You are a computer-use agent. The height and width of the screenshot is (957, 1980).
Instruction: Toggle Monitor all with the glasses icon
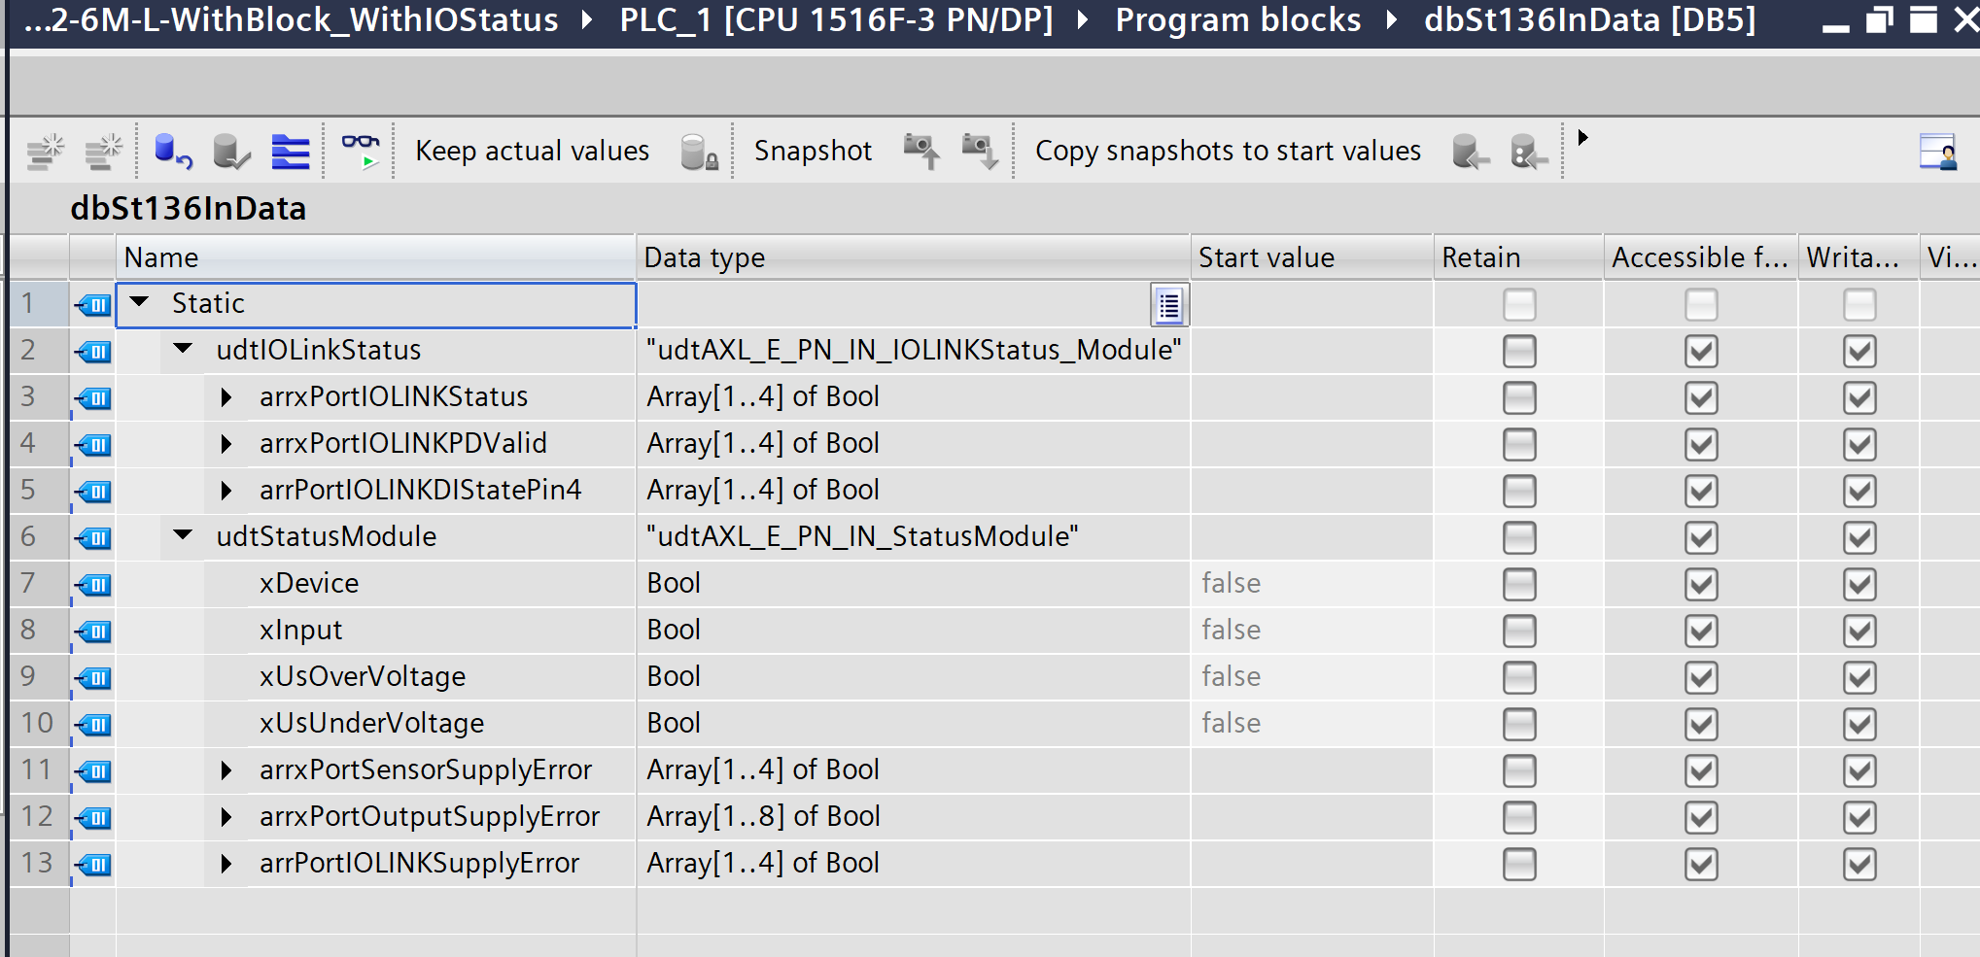coord(361,152)
